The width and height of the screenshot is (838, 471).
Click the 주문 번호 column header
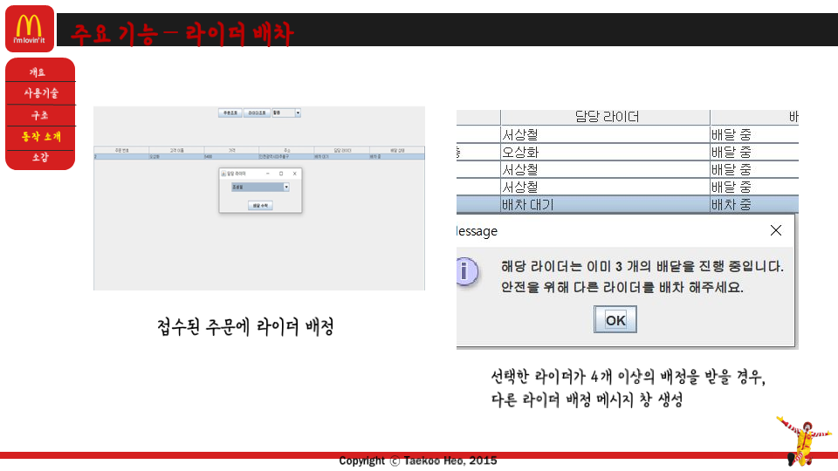121,150
